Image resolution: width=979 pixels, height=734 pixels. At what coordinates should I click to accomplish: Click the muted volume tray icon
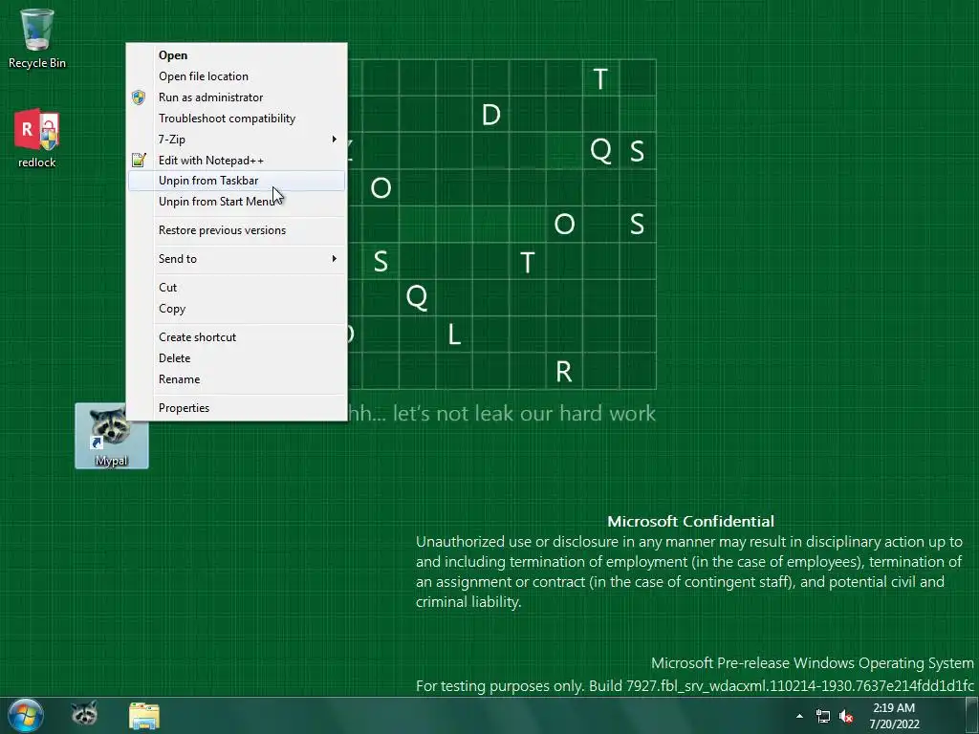click(x=846, y=716)
